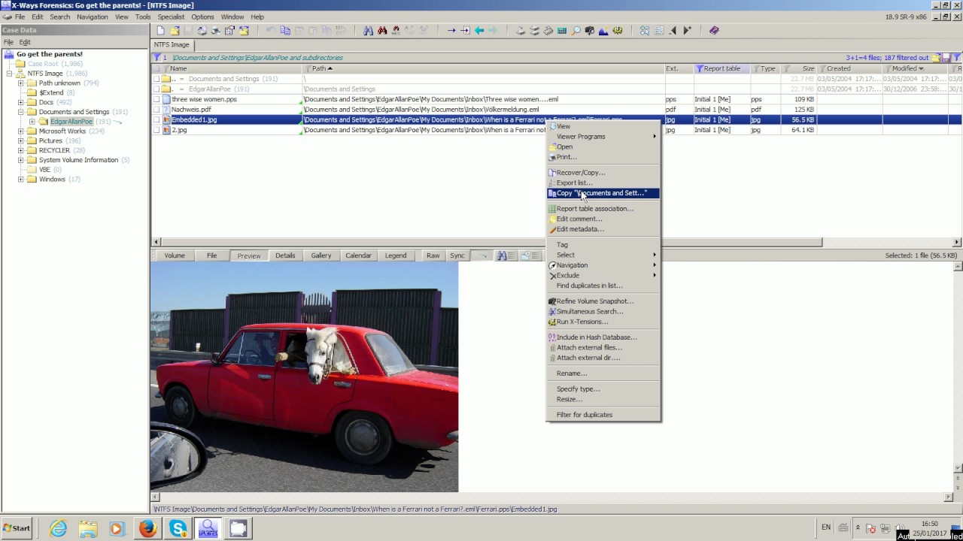The height and width of the screenshot is (541, 963).
Task: Switch to the Gallery view tab
Action: [x=321, y=255]
